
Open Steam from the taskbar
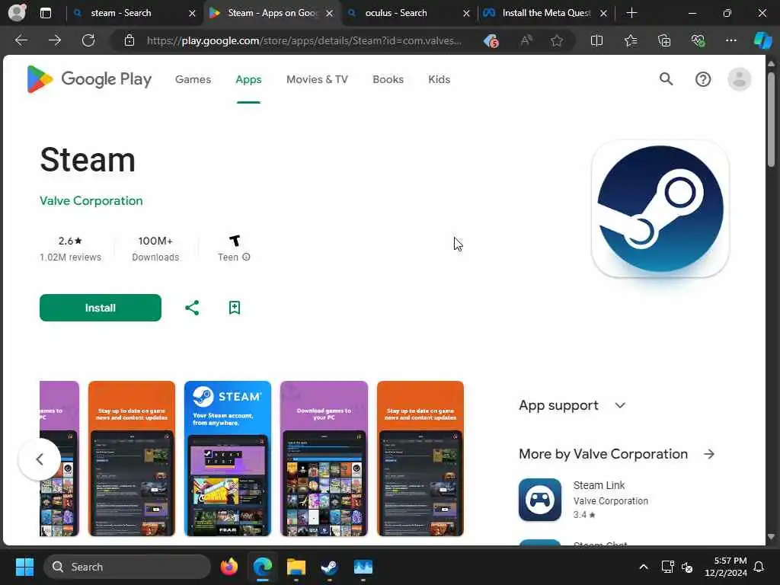329,567
